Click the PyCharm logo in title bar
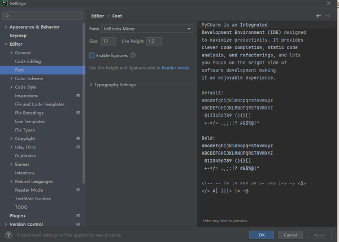The width and height of the screenshot is (339, 242). [5, 4]
